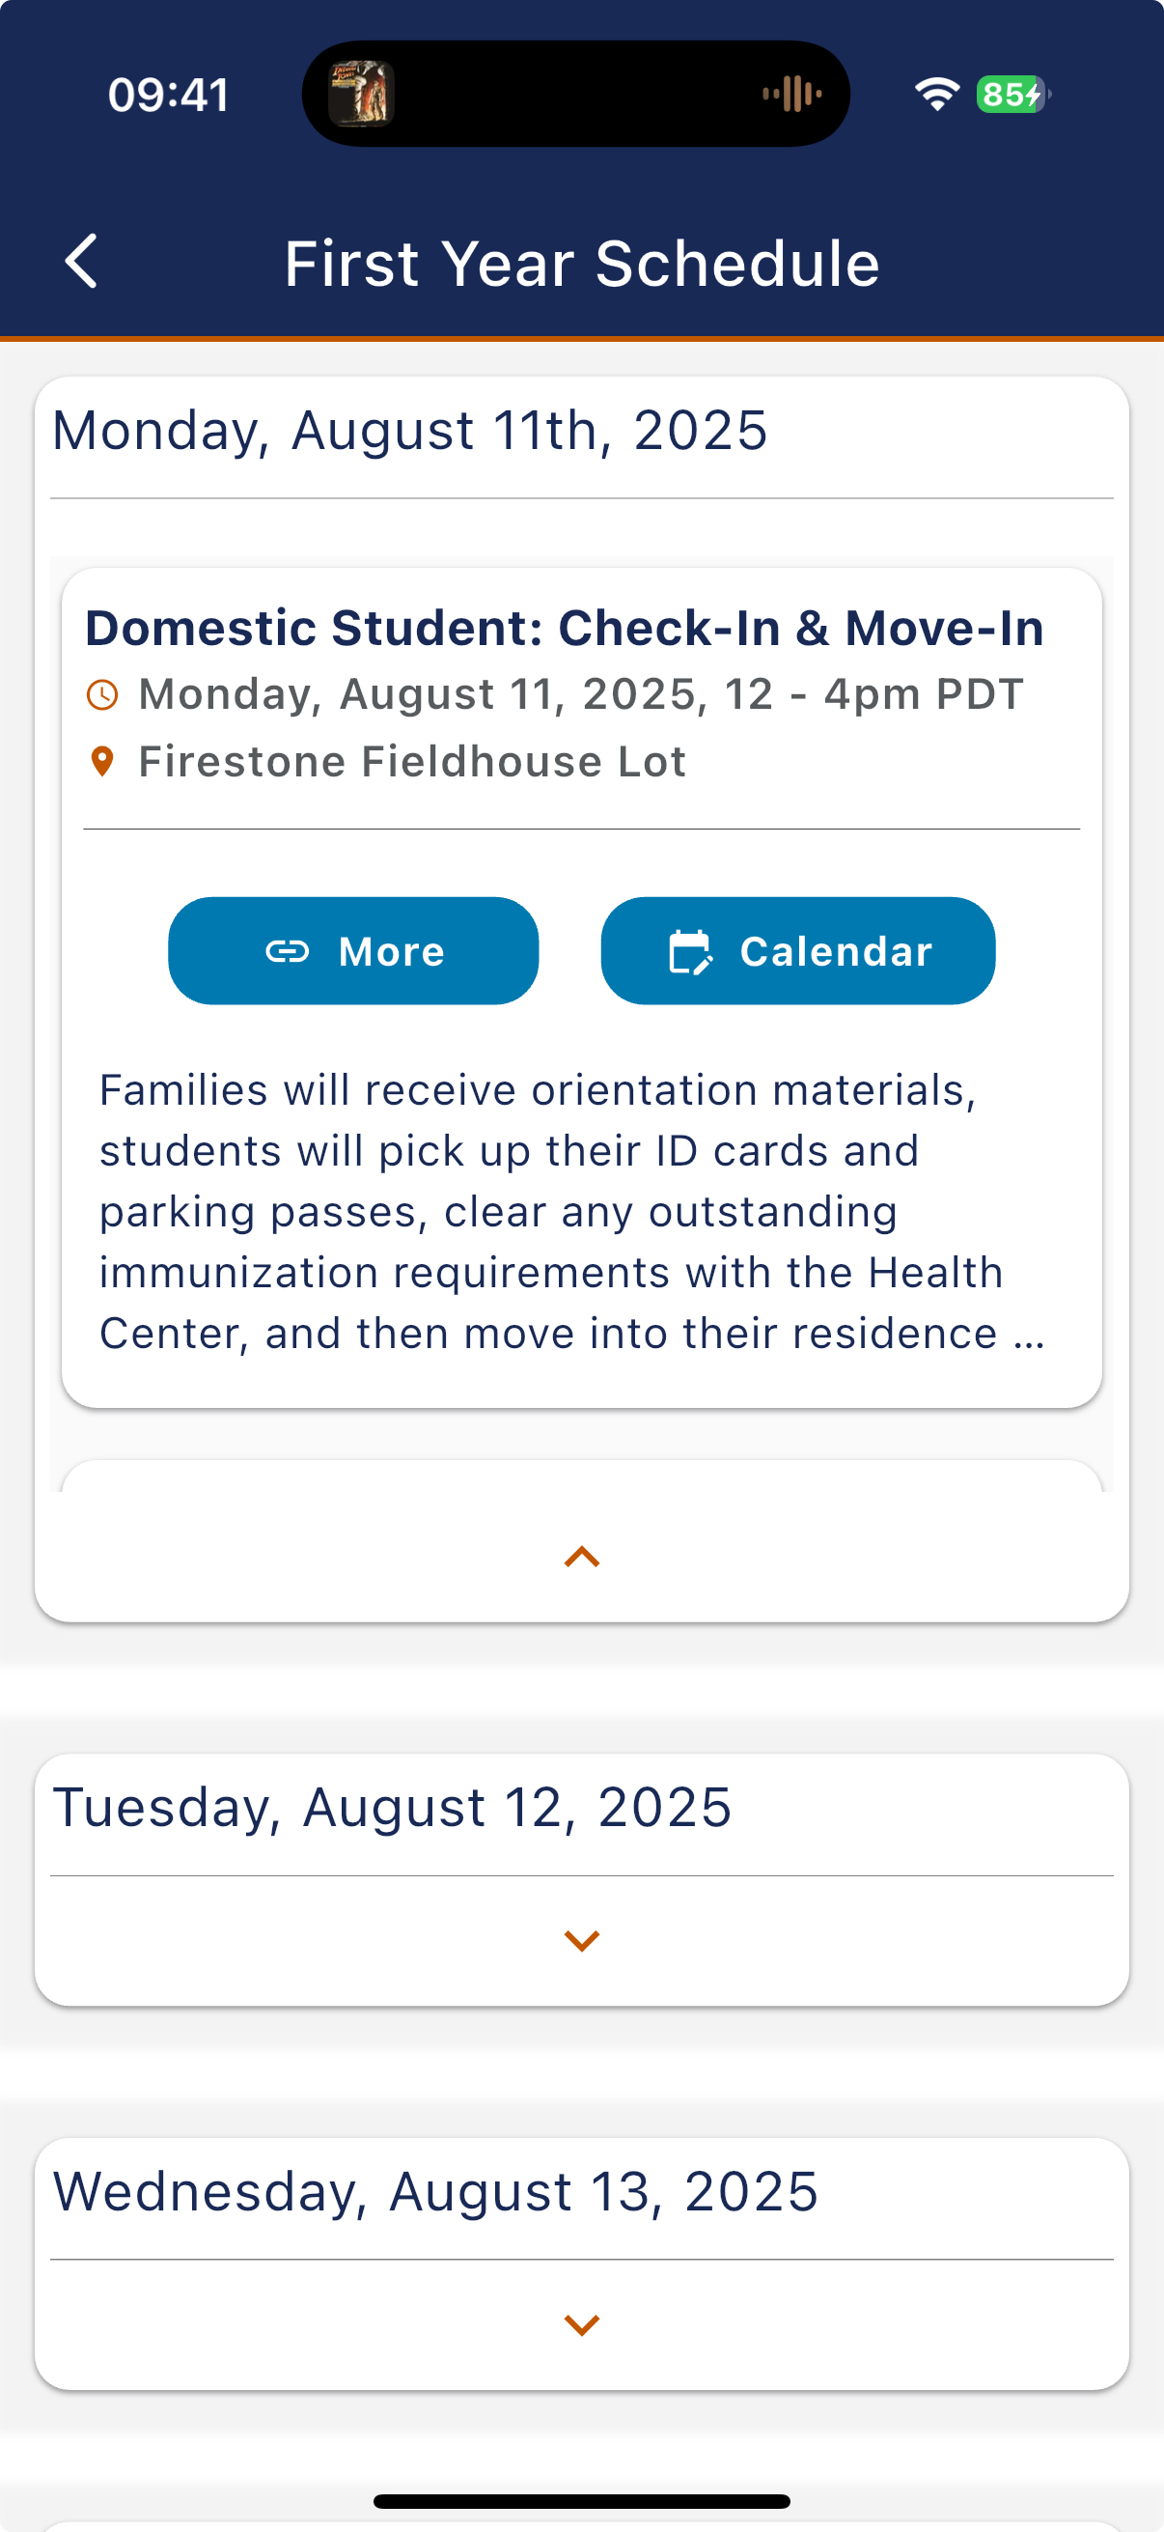Viewport: 1164px width, 2532px height.
Task: Tap the link icon on More
Action: click(x=287, y=951)
